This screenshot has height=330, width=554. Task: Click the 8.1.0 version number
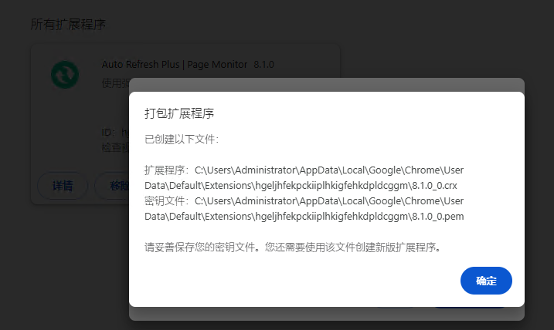pos(264,65)
